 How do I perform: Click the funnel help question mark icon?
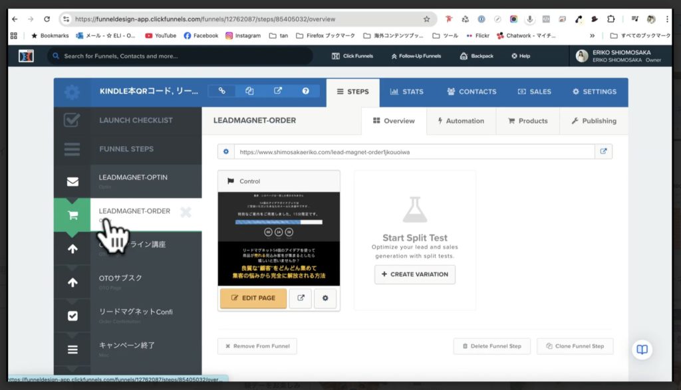[305, 91]
